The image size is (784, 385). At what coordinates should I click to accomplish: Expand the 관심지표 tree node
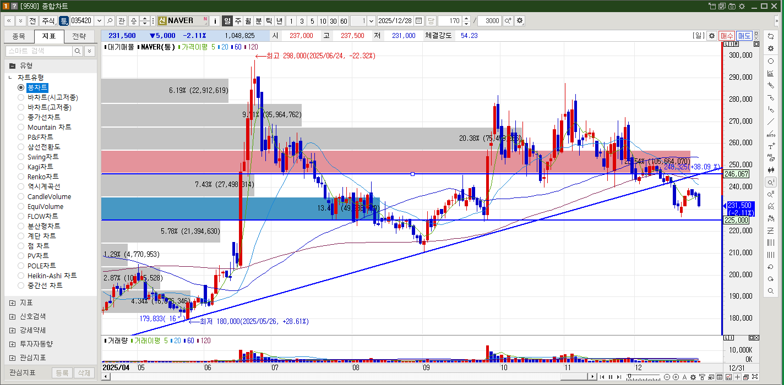point(13,358)
